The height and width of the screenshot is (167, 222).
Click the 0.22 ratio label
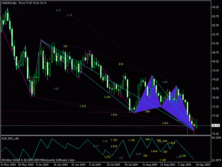[x=58, y=10]
